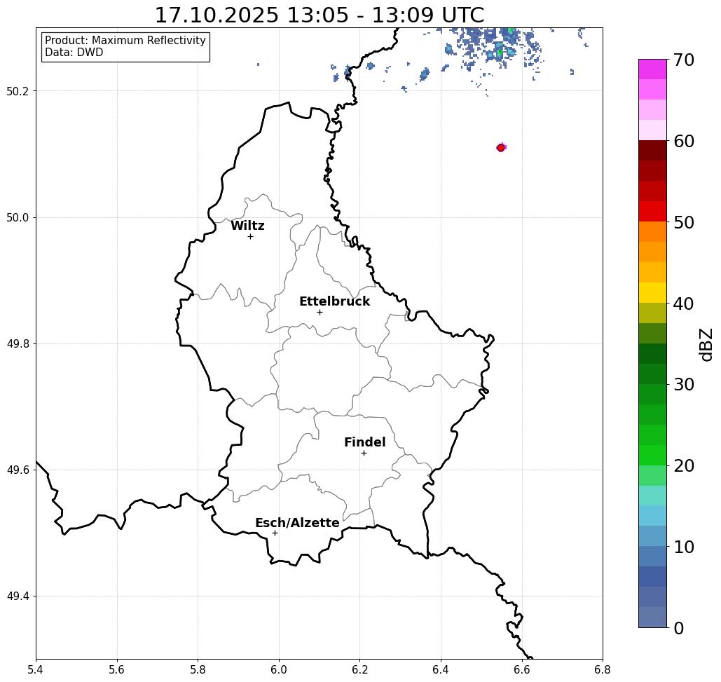Viewport: 721px width, 682px height.
Task: Click the cross marker below Wiltz
Action: point(250,237)
